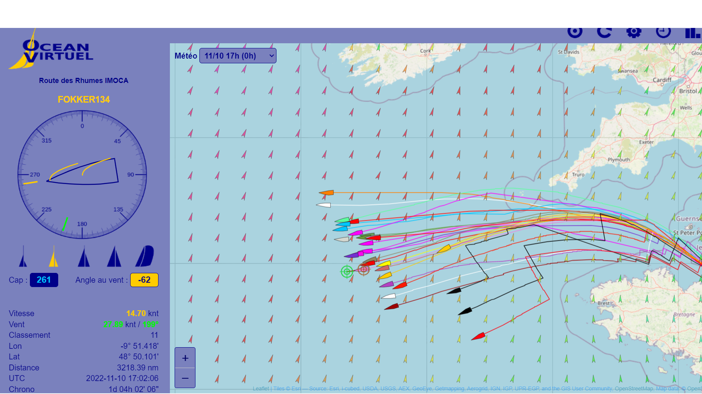Screen dimensions: 702x394
Task: Click the Cardiff label on the map
Action: [x=662, y=80]
